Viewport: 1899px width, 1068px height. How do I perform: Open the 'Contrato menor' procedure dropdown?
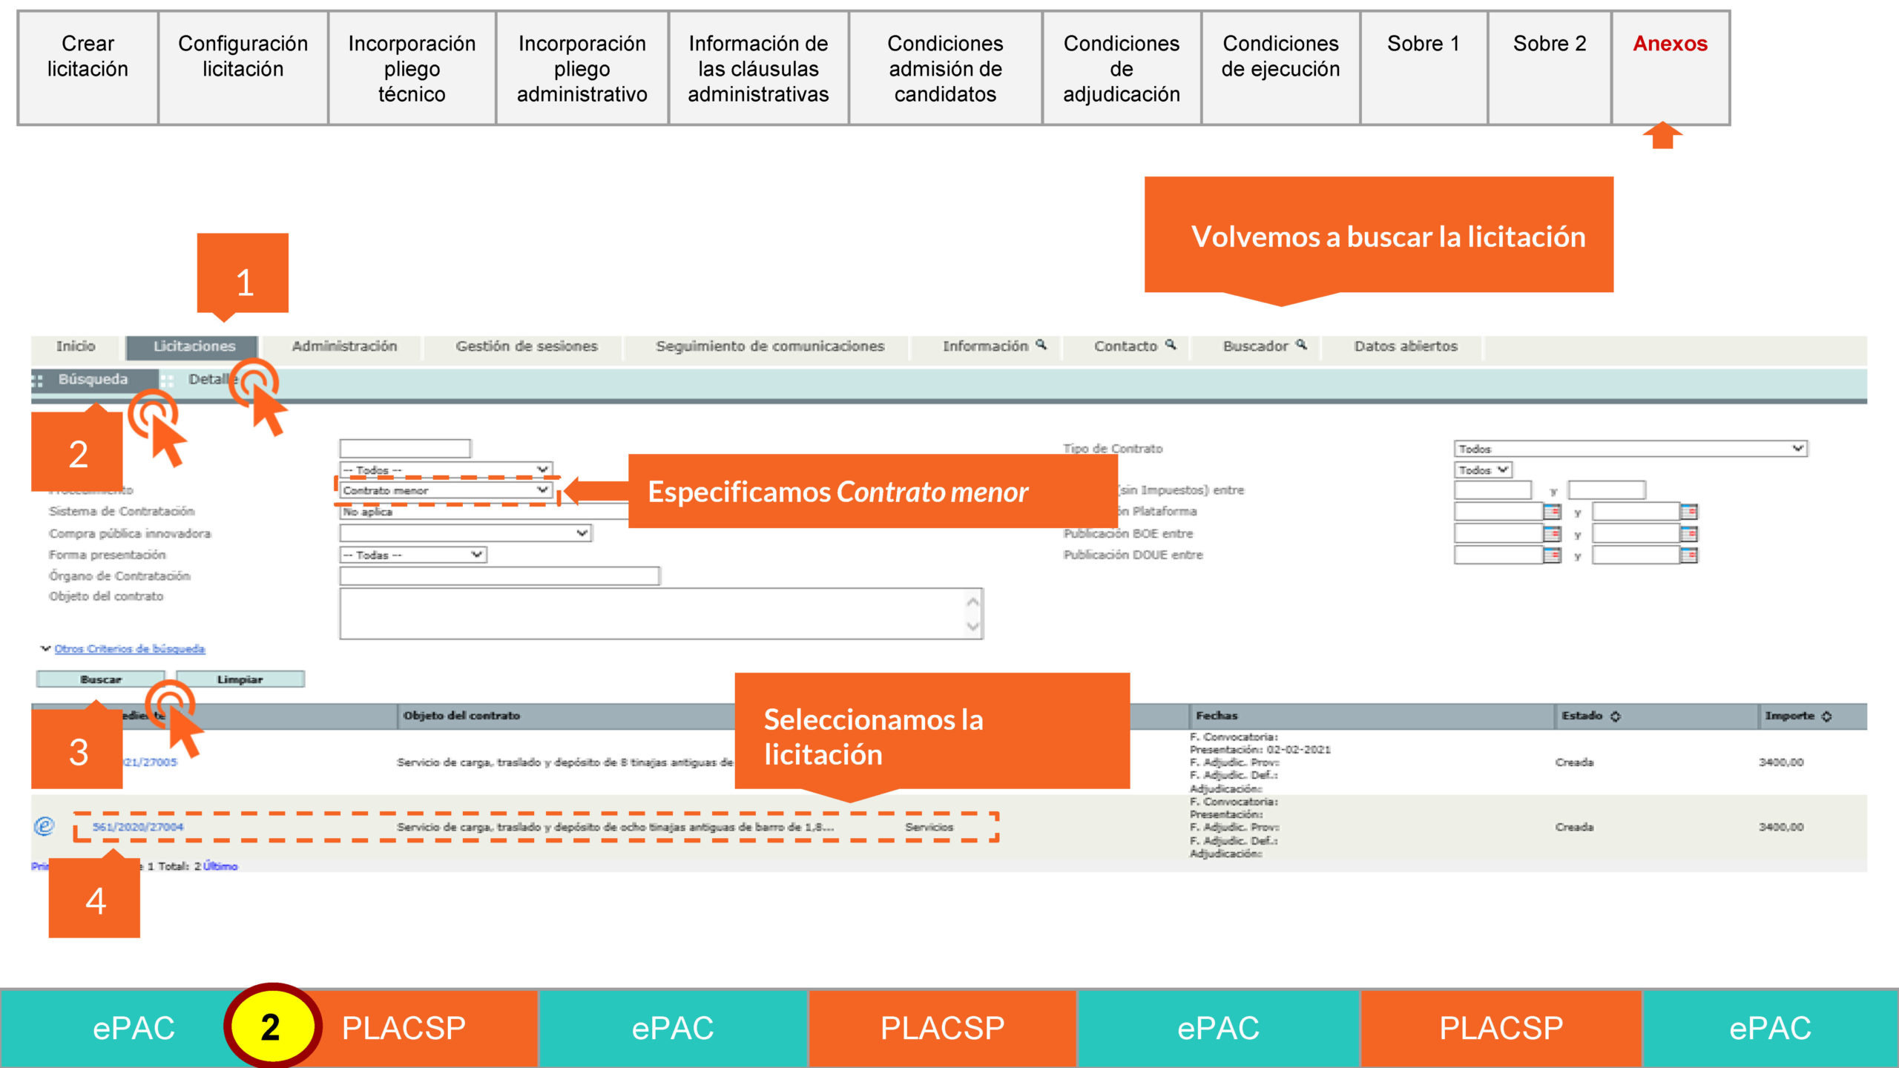tap(446, 490)
